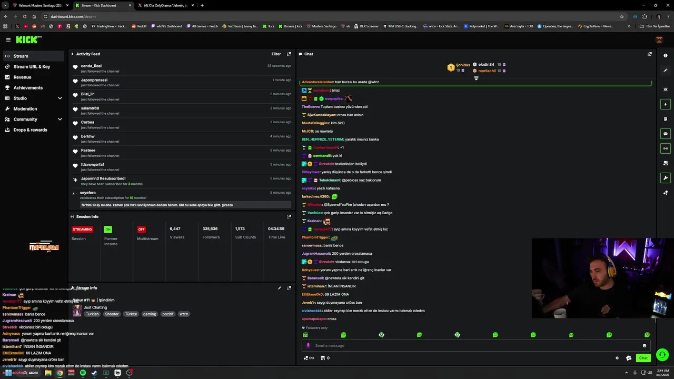Send message with green Chat button
Viewport: 674px width, 379px height.
[x=643, y=358]
